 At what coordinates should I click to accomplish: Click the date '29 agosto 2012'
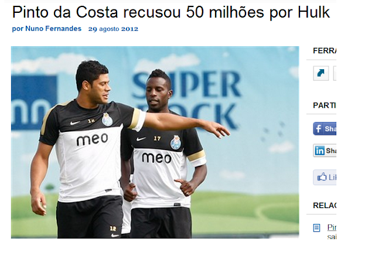tap(113, 29)
